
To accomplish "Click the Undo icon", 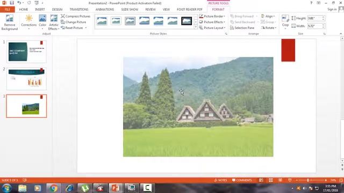I will (19, 3).
